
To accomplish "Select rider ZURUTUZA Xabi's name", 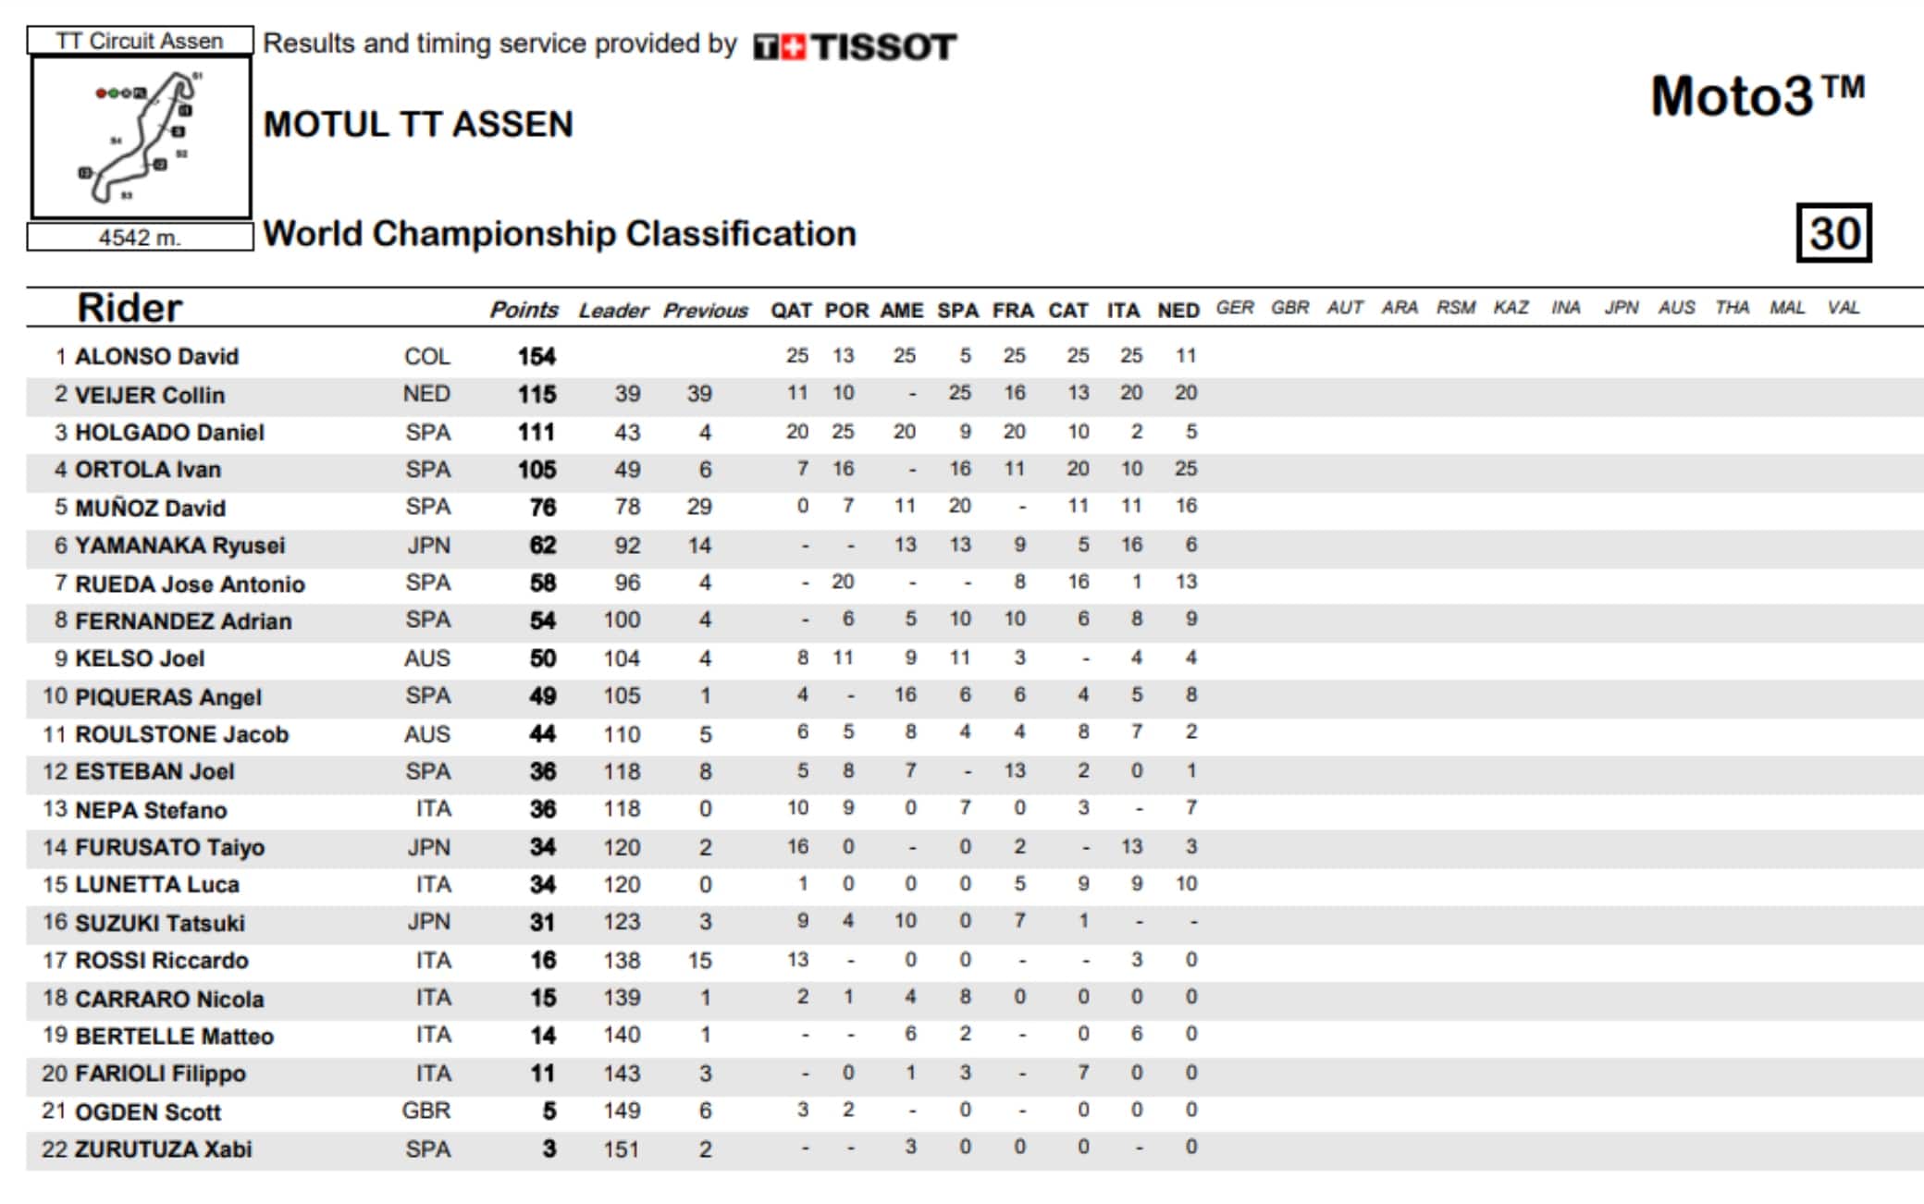I will click(x=163, y=1149).
